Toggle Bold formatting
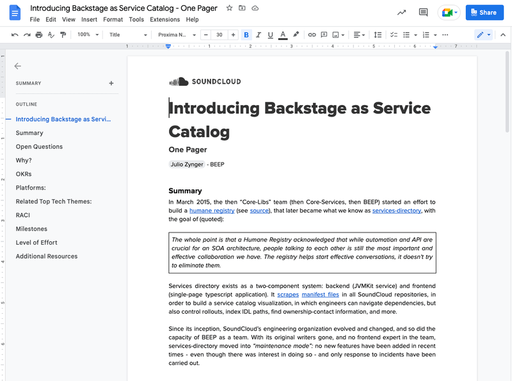Image resolution: width=512 pixels, height=381 pixels. (246, 35)
